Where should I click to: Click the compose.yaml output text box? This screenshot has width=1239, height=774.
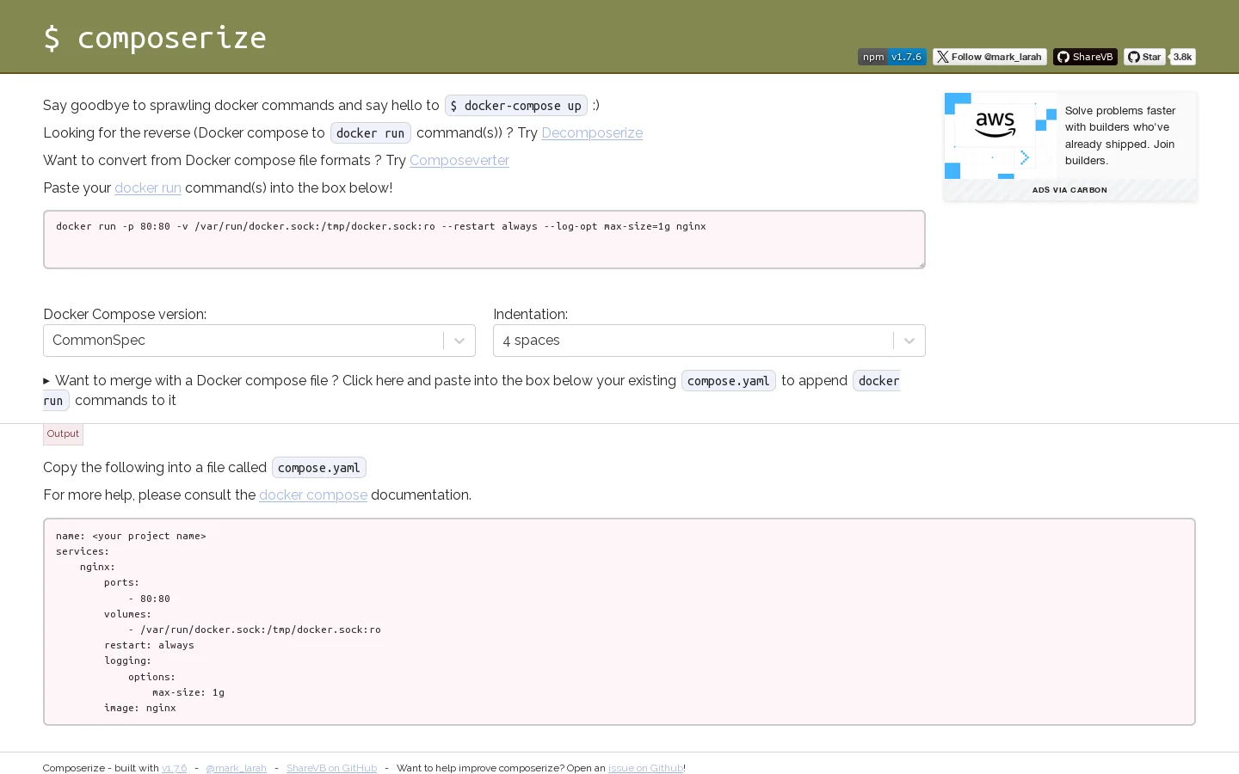[619, 622]
